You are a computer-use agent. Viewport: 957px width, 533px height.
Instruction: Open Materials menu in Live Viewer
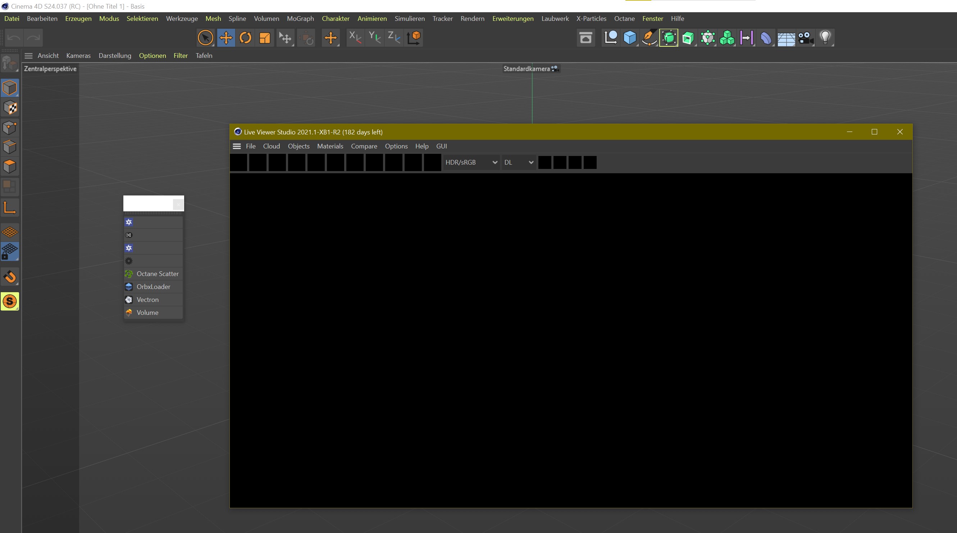[330, 146]
